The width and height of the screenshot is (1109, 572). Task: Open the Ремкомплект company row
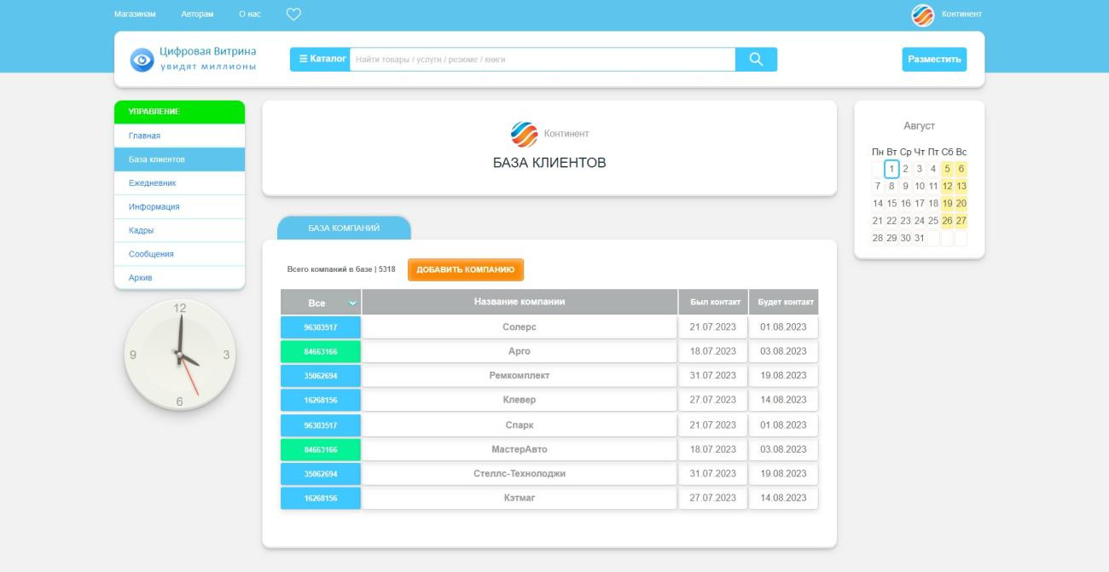click(x=519, y=376)
